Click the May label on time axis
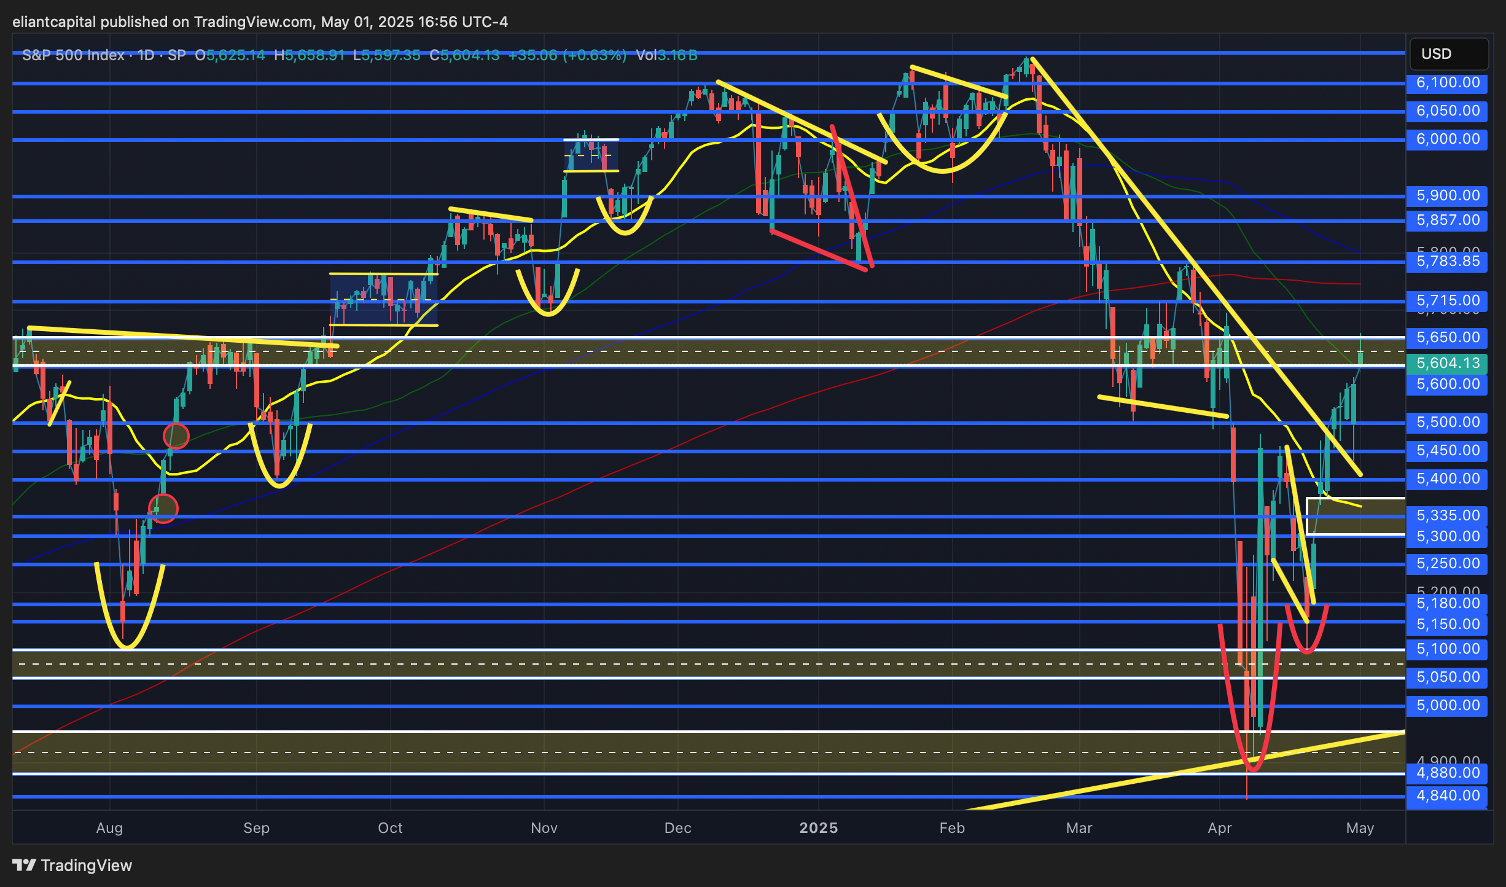 pos(1359,828)
